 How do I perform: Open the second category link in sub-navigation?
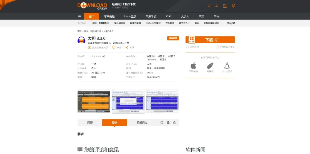[119, 23]
